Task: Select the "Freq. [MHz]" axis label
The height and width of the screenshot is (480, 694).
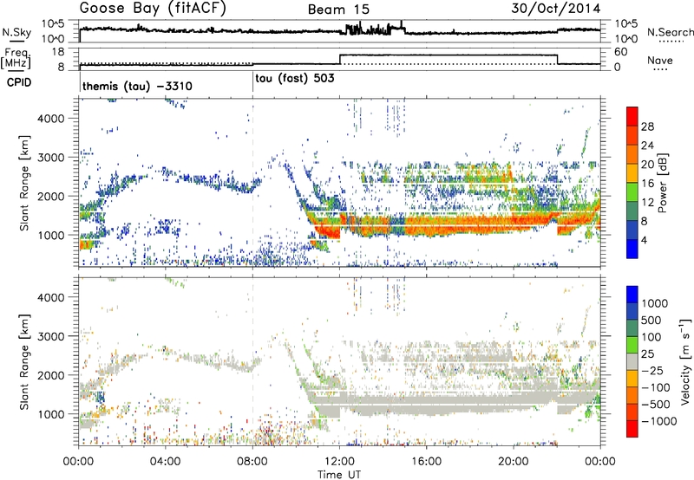Action: point(16,60)
